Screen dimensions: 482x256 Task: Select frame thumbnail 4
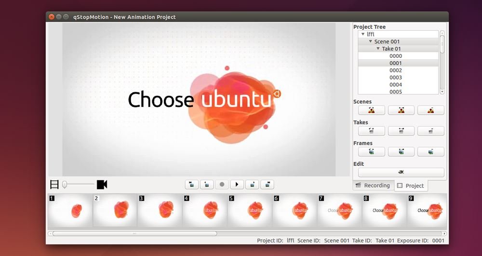coord(205,211)
